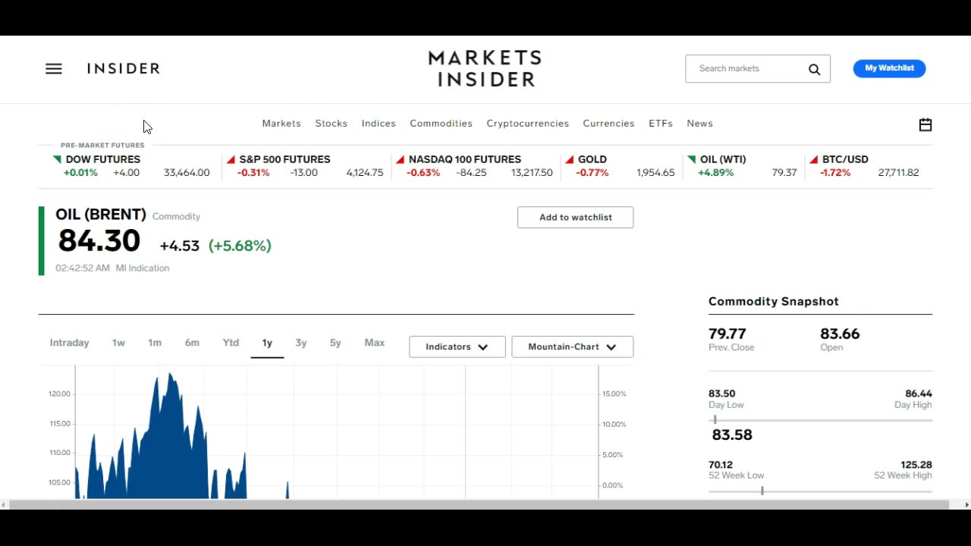Click the green triangle beside Oil (WTI)
This screenshot has width=971, height=546.
[x=691, y=159]
